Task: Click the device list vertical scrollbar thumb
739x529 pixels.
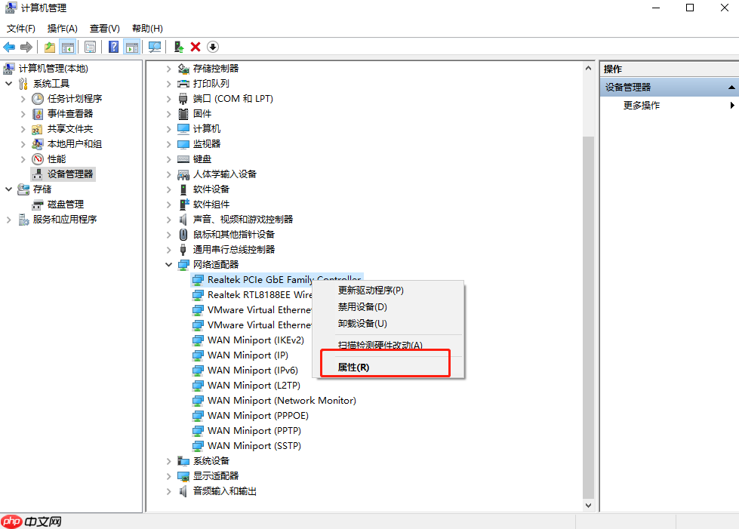Action: tap(588, 317)
